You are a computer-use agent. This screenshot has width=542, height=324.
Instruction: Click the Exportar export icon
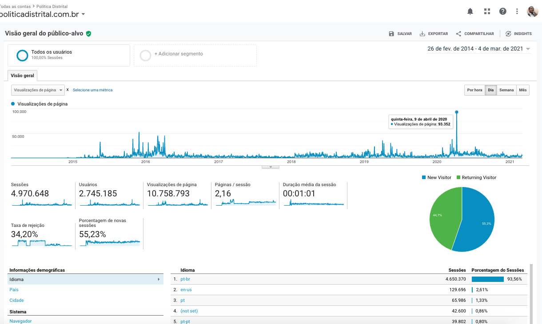tap(422, 34)
